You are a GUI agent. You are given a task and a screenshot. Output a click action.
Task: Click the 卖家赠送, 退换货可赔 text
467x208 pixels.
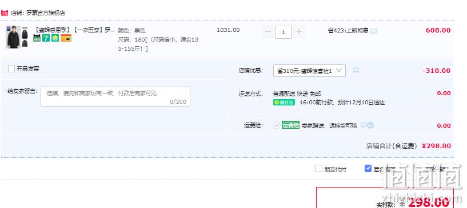[x=329, y=125]
